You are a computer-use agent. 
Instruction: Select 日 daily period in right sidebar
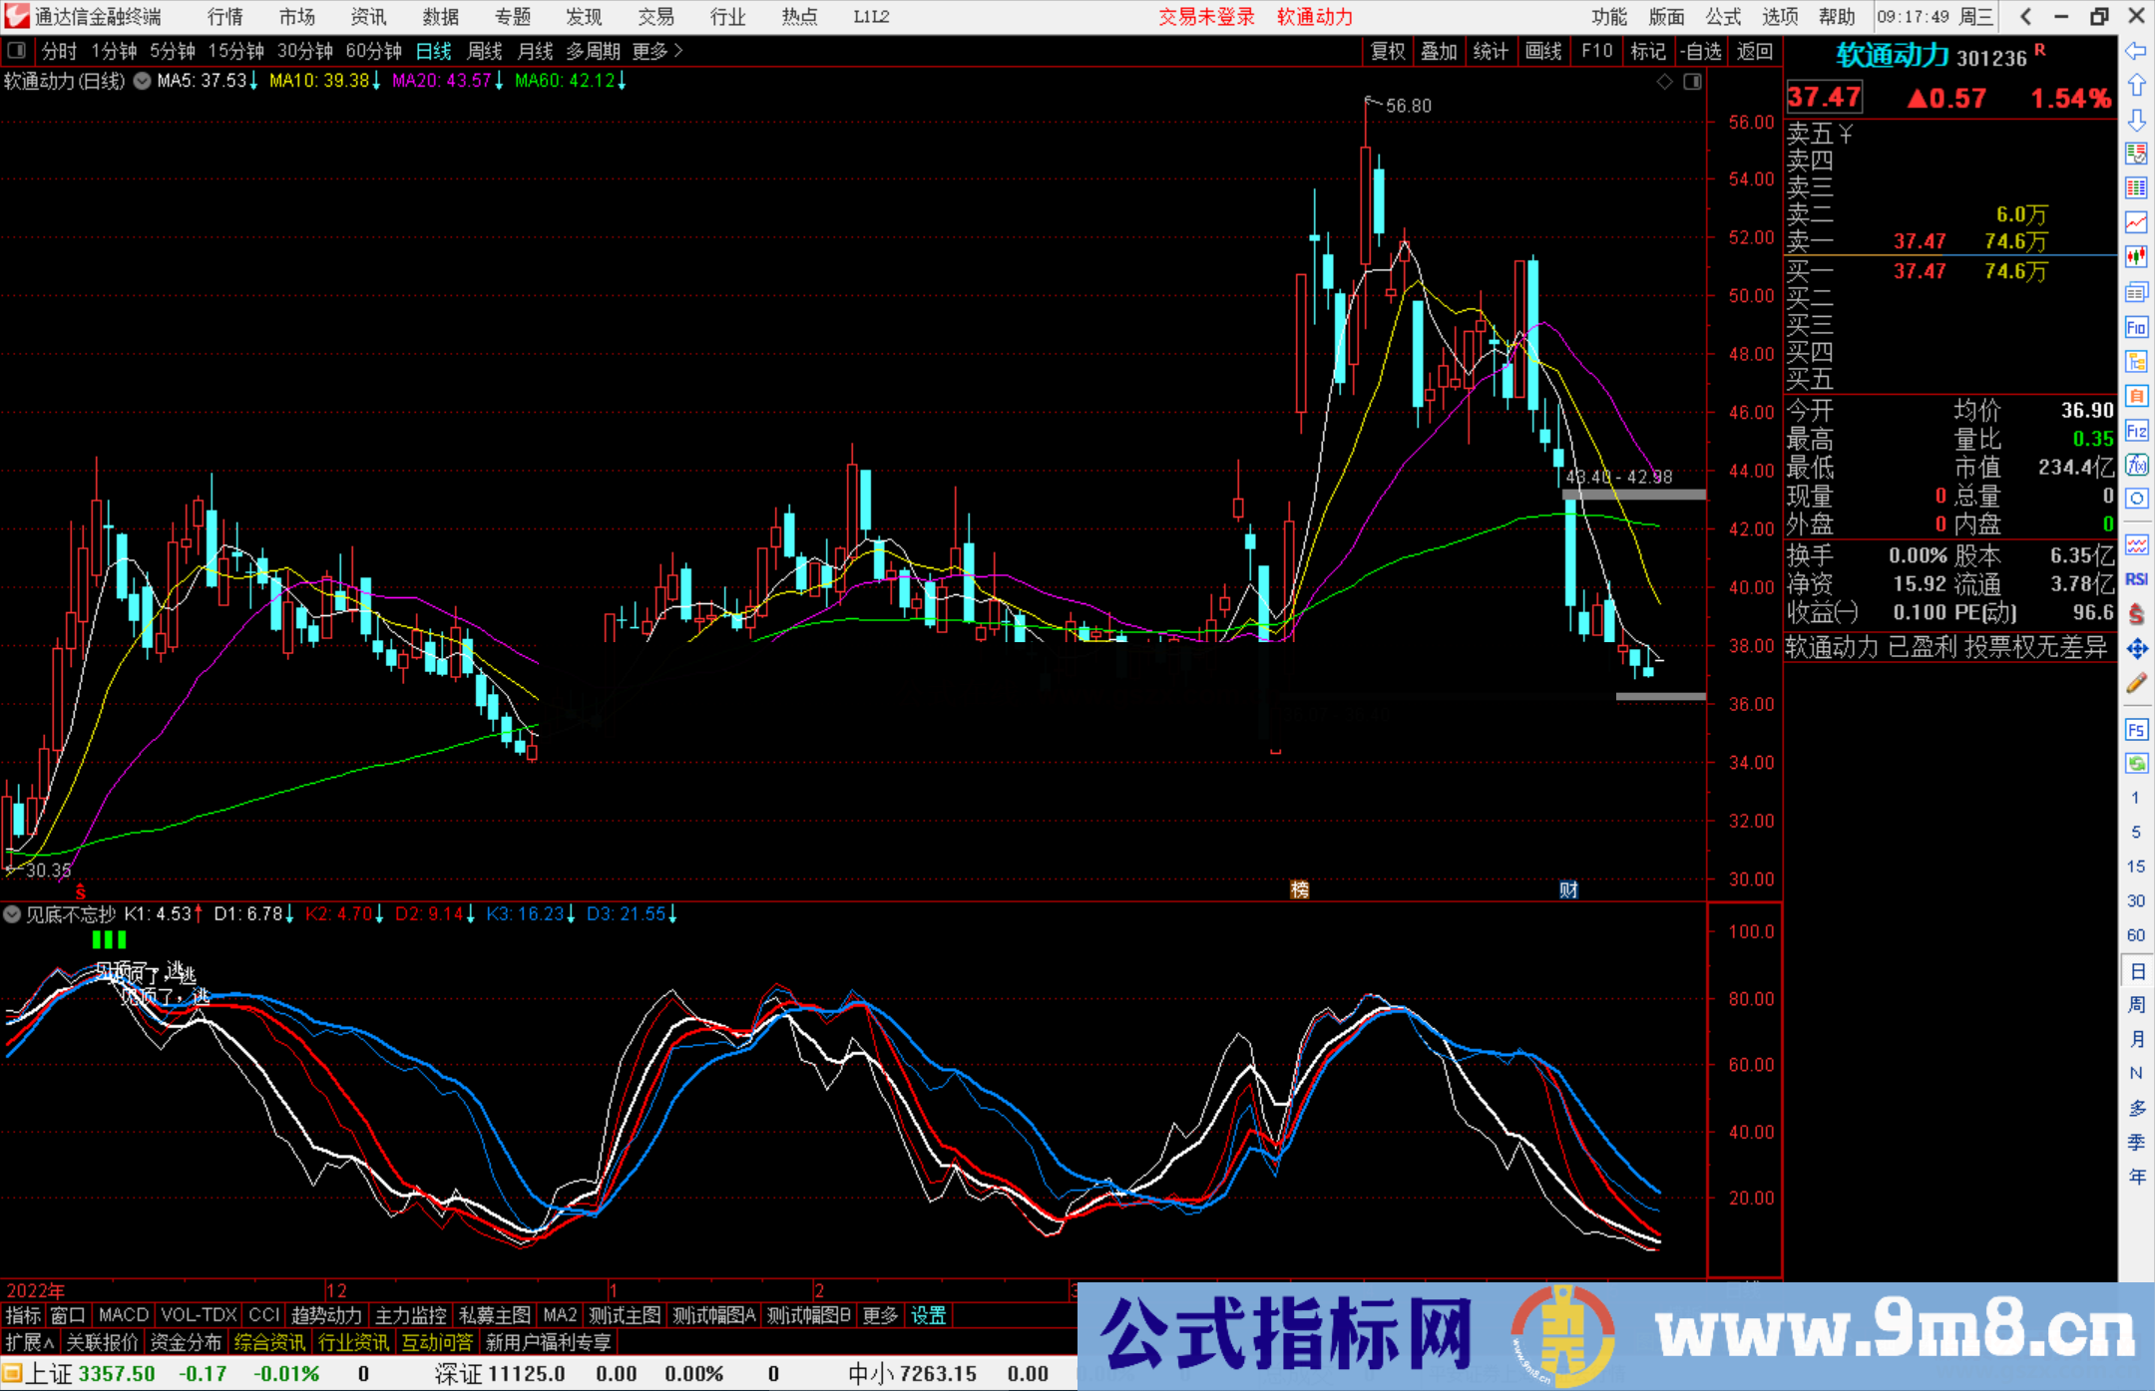[x=2136, y=971]
